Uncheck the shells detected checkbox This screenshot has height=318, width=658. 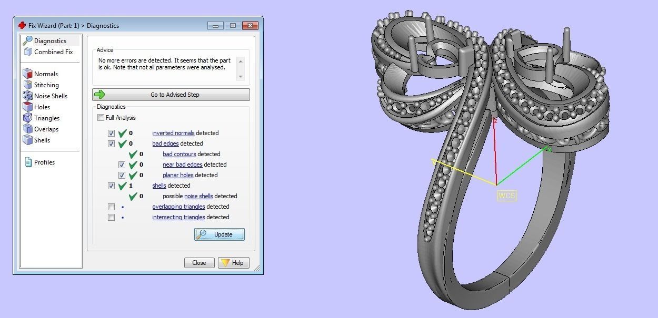[x=111, y=186]
